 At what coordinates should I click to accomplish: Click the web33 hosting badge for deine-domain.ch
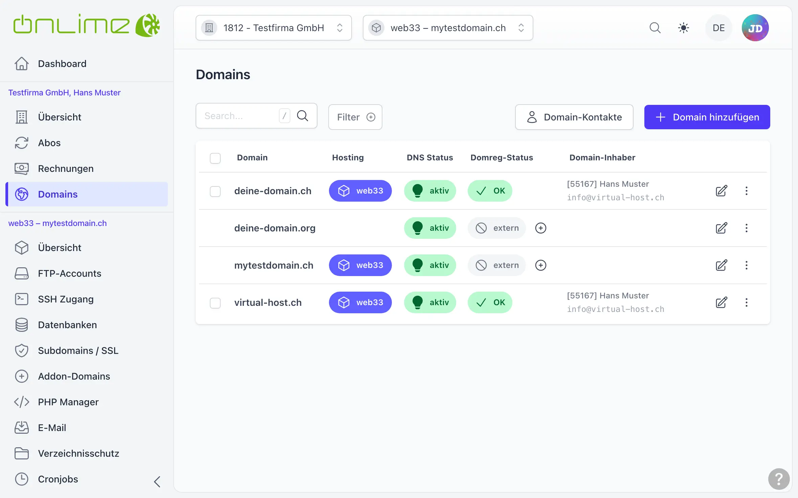tap(360, 191)
